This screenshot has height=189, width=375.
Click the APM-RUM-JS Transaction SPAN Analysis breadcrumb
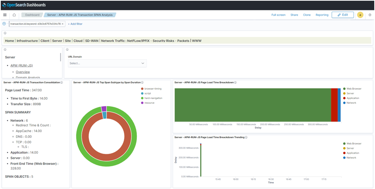coord(80,15)
